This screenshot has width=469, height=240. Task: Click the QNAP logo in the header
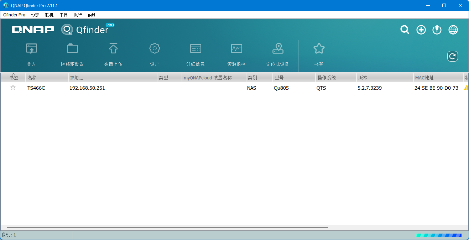pos(33,30)
